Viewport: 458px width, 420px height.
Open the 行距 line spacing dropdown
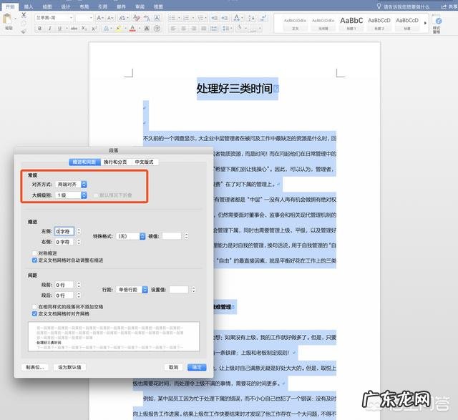tap(132, 290)
